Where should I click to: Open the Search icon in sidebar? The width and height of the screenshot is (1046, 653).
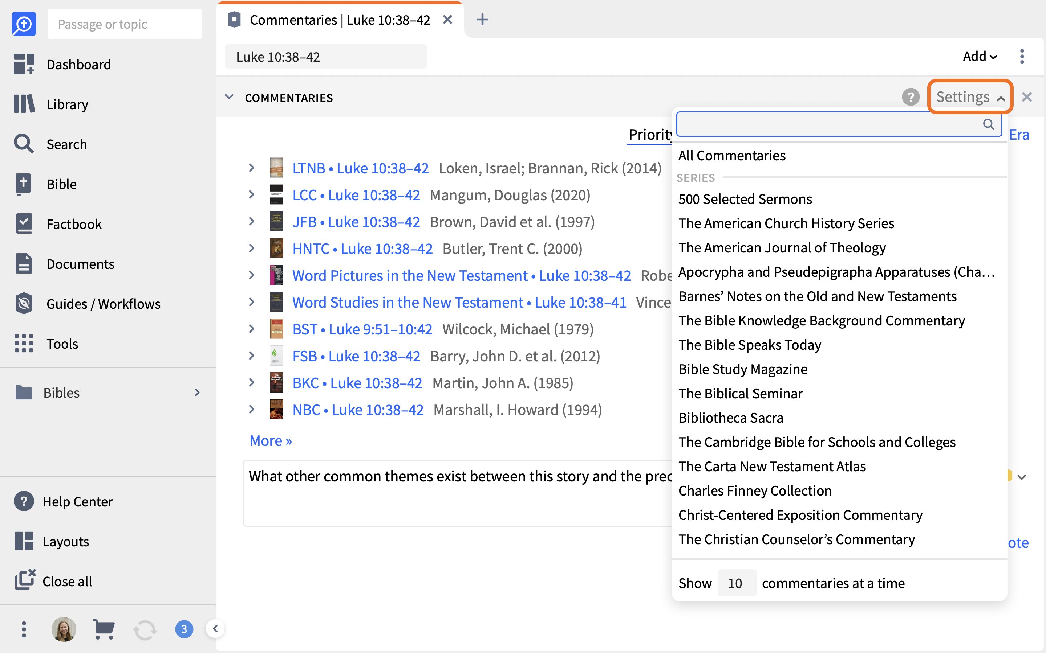point(24,144)
